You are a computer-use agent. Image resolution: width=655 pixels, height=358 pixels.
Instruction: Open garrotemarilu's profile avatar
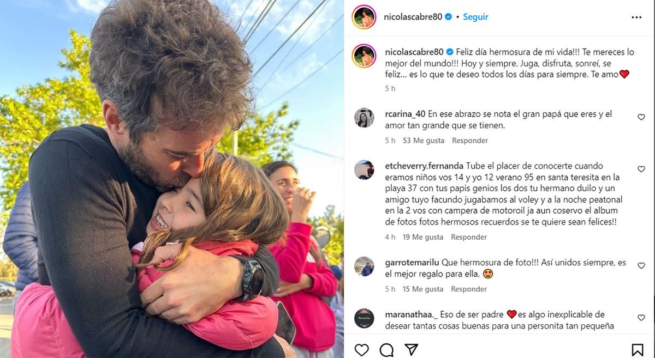(x=364, y=266)
